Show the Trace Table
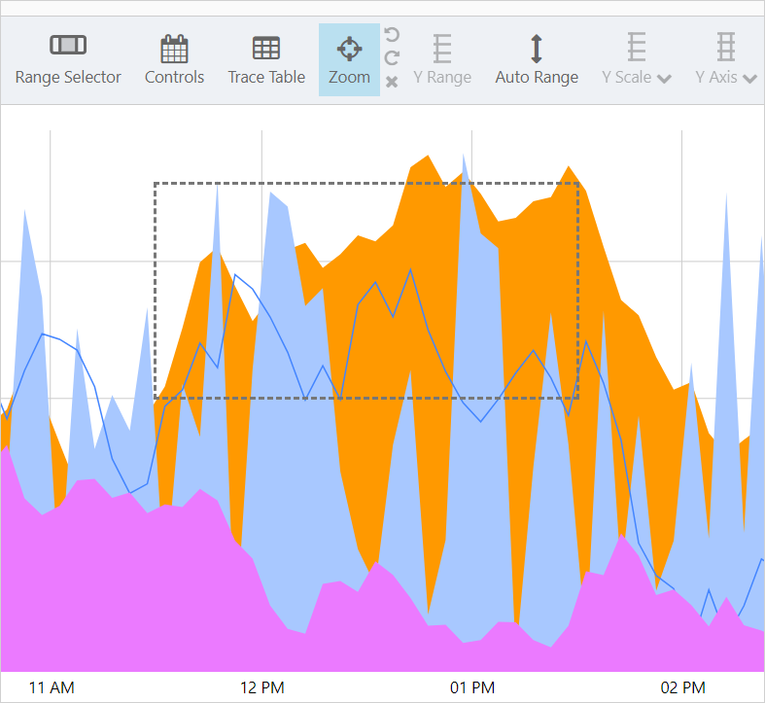The height and width of the screenshot is (703, 765). (266, 59)
